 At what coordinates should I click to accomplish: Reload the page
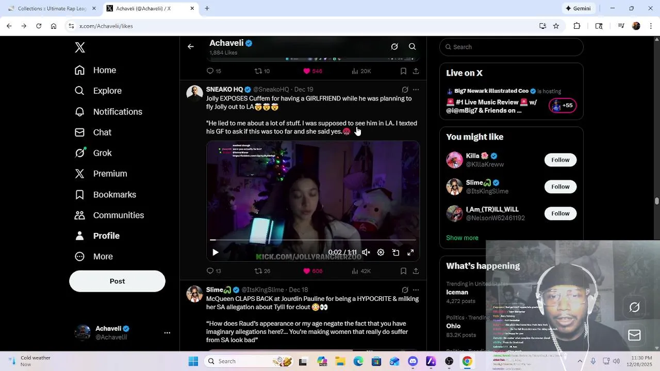(x=39, y=26)
